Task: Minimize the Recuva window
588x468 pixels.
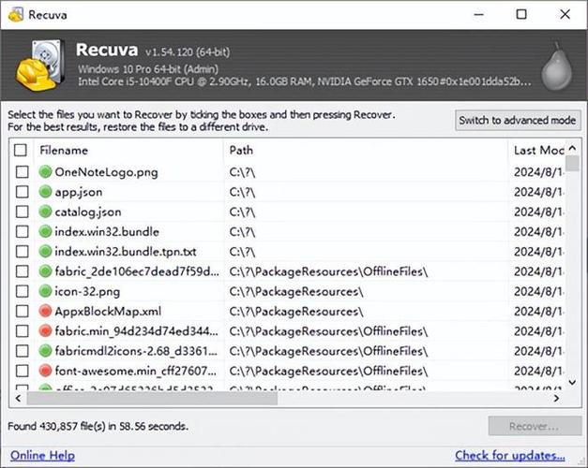Action: tap(478, 15)
